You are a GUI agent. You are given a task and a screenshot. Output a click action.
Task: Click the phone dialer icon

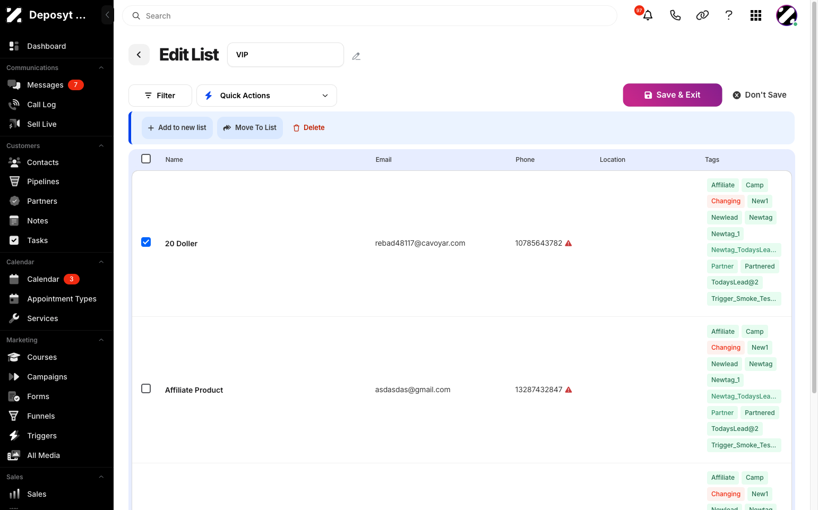(675, 15)
